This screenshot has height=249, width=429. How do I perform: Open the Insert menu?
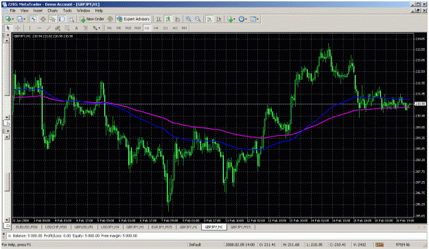click(x=38, y=11)
